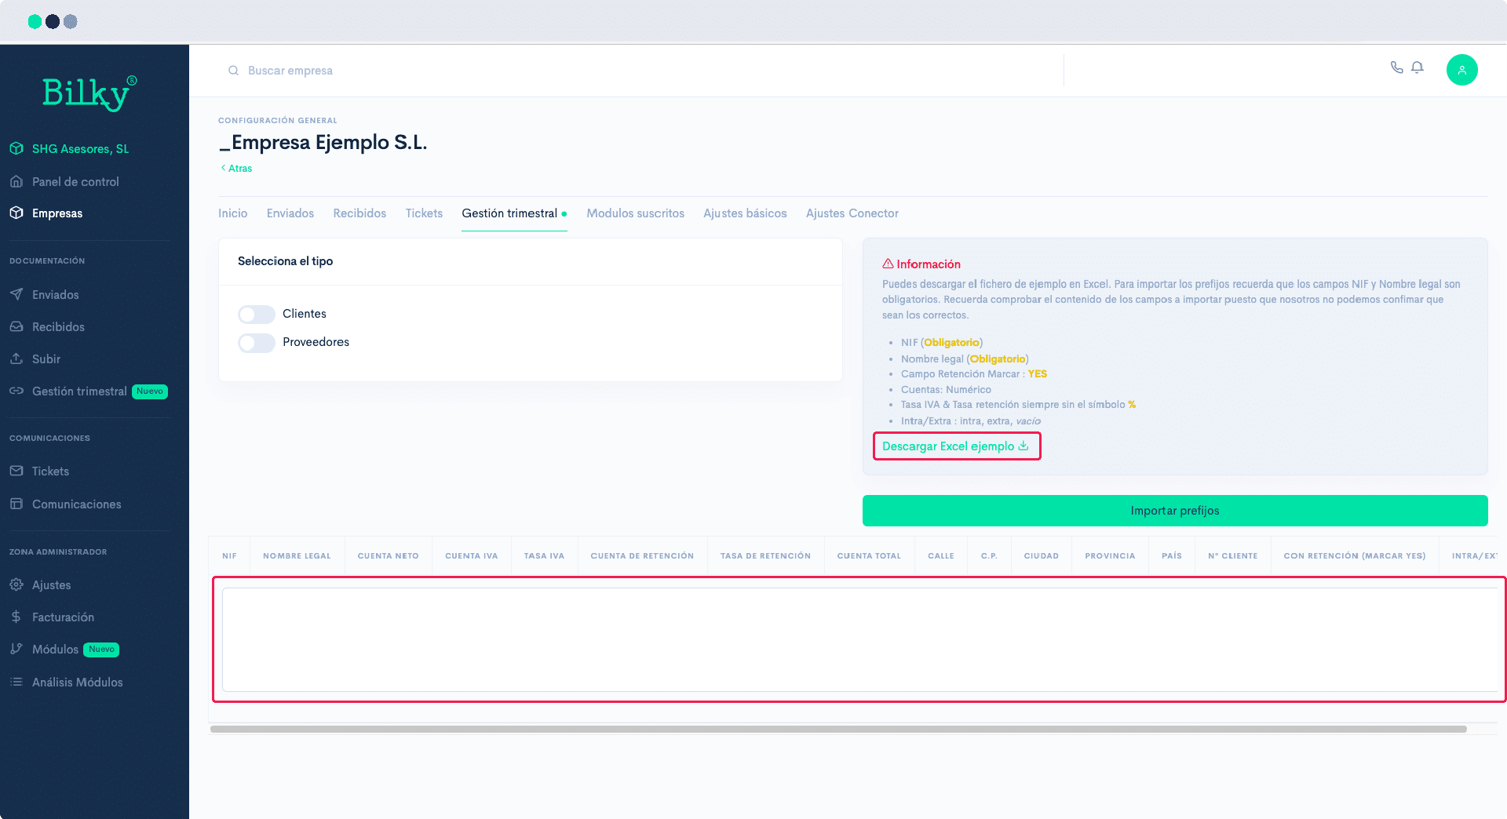Click the Subir upload icon
1507x819 pixels.
click(x=16, y=359)
